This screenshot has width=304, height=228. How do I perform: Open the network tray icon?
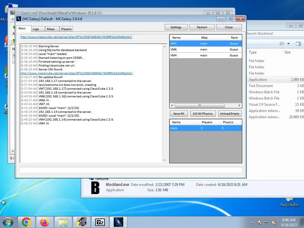tap(267, 222)
